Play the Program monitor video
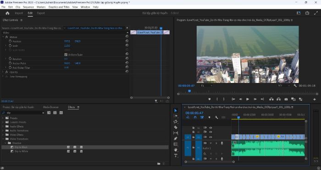This screenshot has height=170, width=321. (248, 99)
